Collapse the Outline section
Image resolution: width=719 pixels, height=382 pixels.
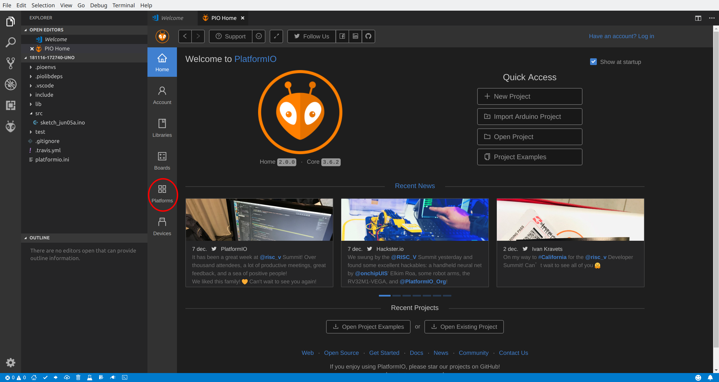tap(84, 238)
